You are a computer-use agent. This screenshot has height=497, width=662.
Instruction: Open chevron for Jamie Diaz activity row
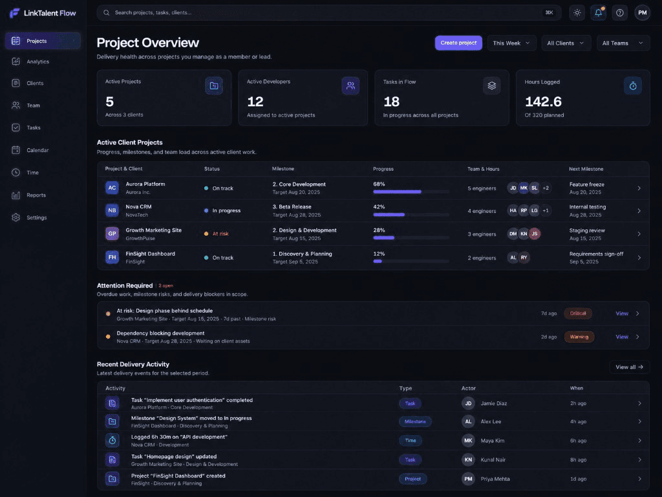(x=639, y=403)
